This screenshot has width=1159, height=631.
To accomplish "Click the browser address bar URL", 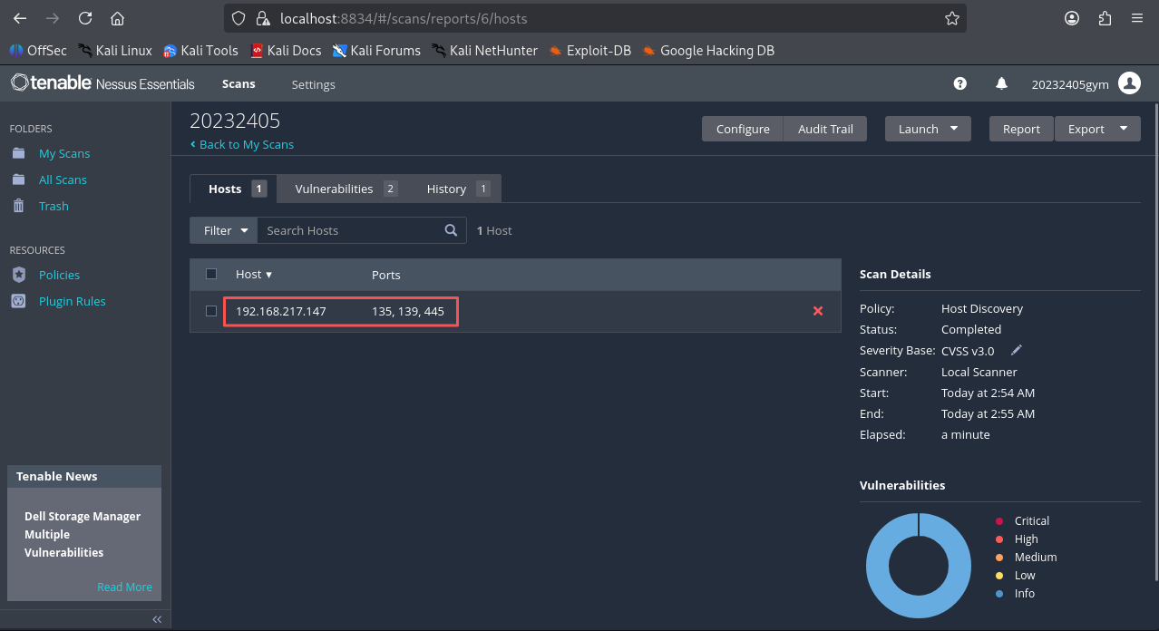I will point(404,18).
